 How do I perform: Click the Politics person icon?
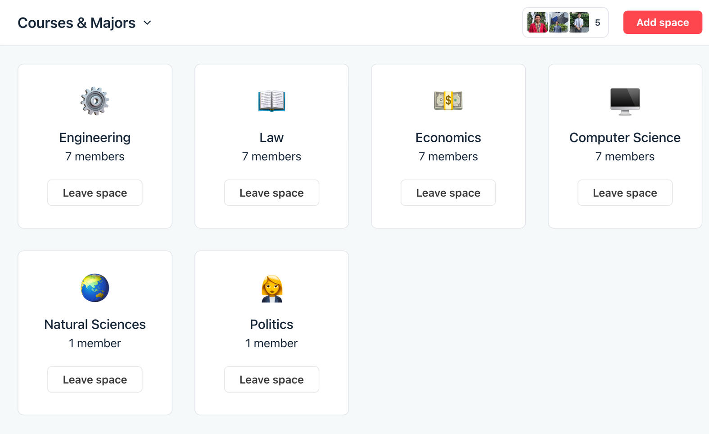[271, 288]
